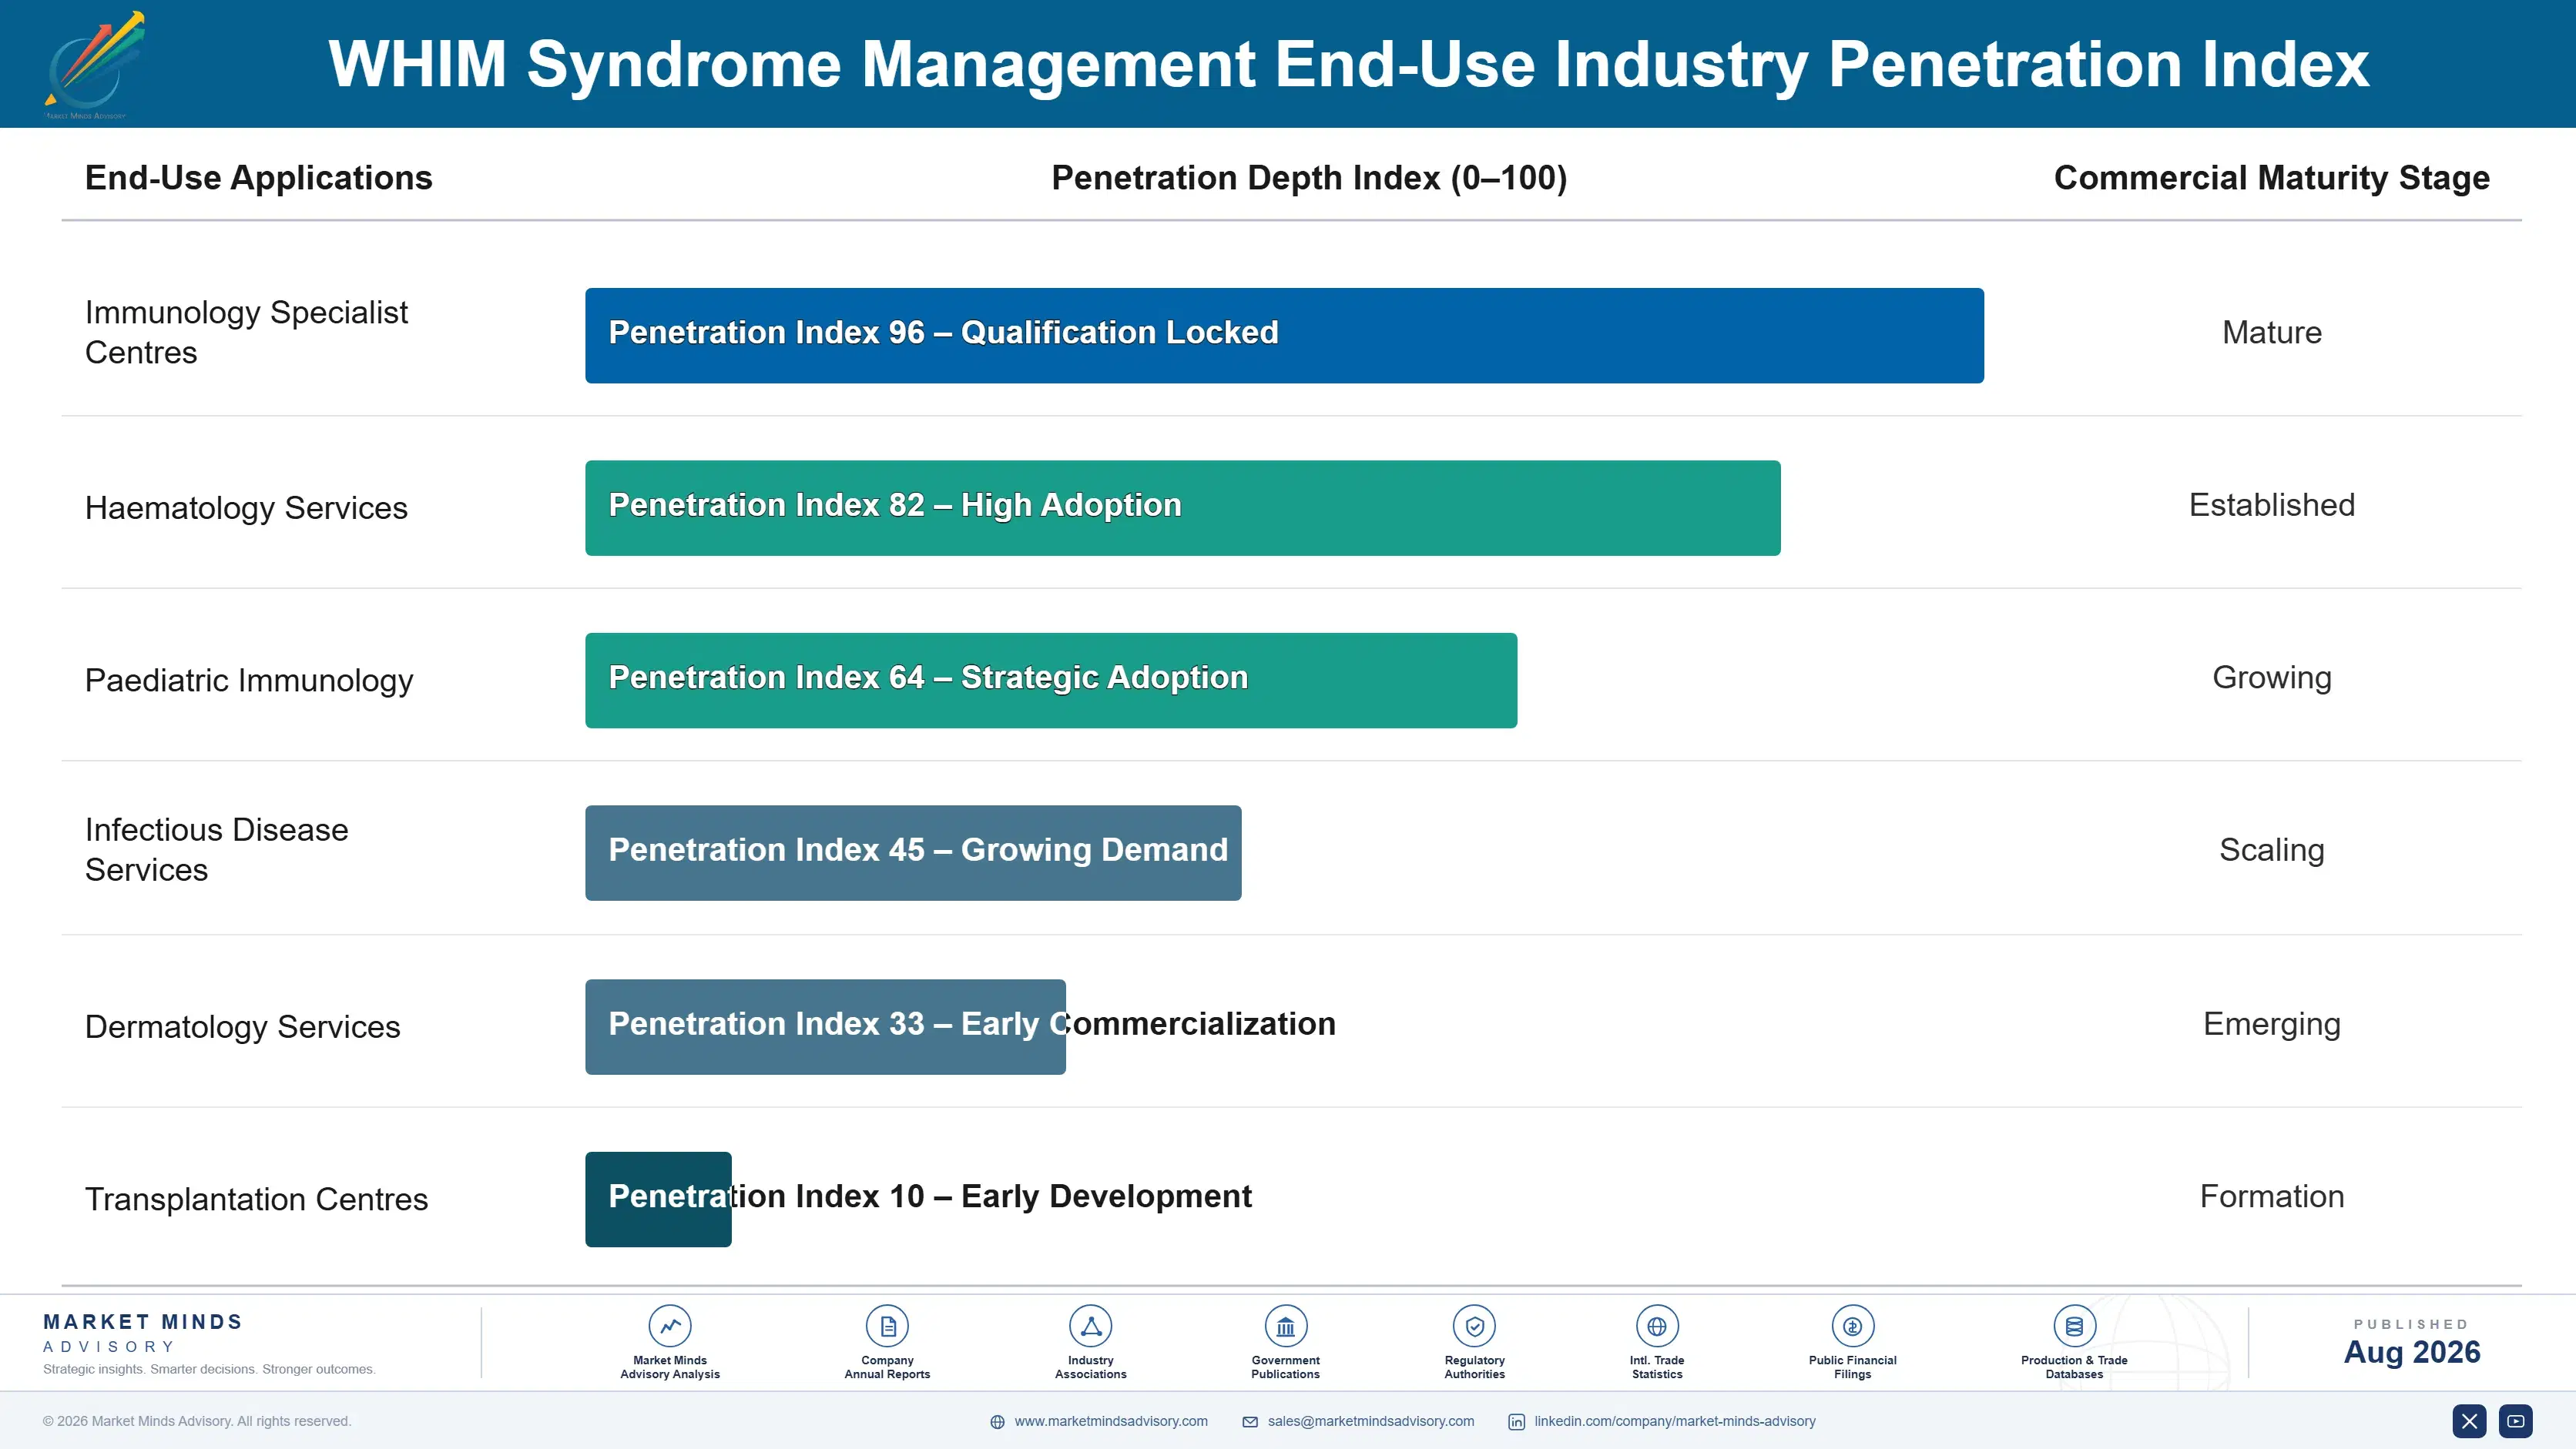This screenshot has height=1449, width=2576.
Task: Click the Market Minds Advisory Analysis icon
Action: pos(670,1326)
